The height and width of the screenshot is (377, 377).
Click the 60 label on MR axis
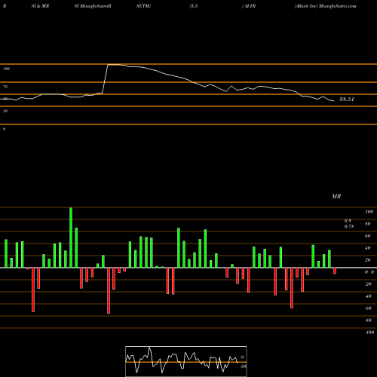coord(368,236)
